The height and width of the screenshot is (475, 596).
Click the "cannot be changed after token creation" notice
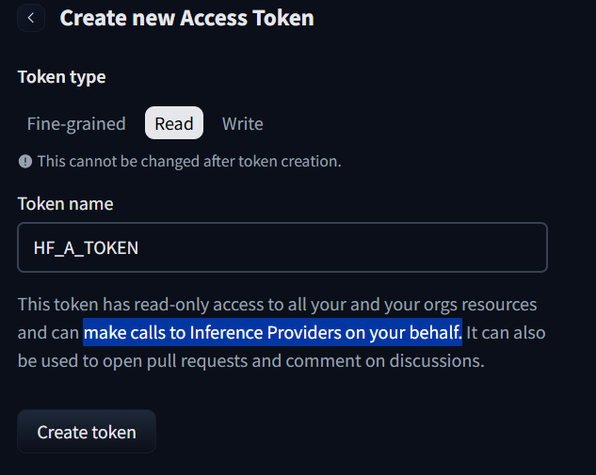[x=189, y=162]
